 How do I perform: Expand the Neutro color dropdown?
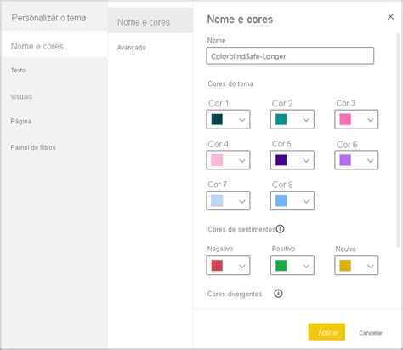pyautogui.click(x=356, y=266)
